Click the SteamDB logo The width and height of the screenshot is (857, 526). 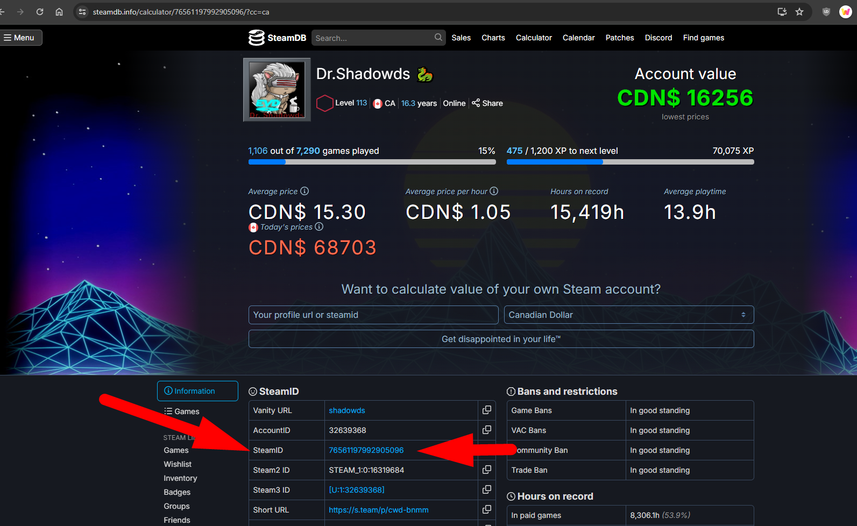point(277,38)
